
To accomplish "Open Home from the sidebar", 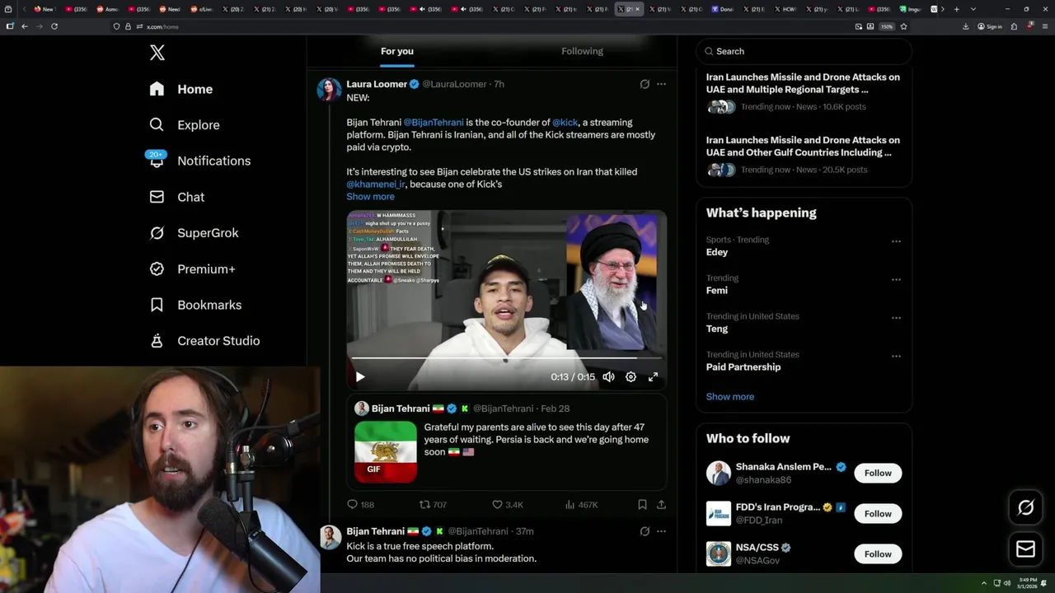I will pos(181,89).
